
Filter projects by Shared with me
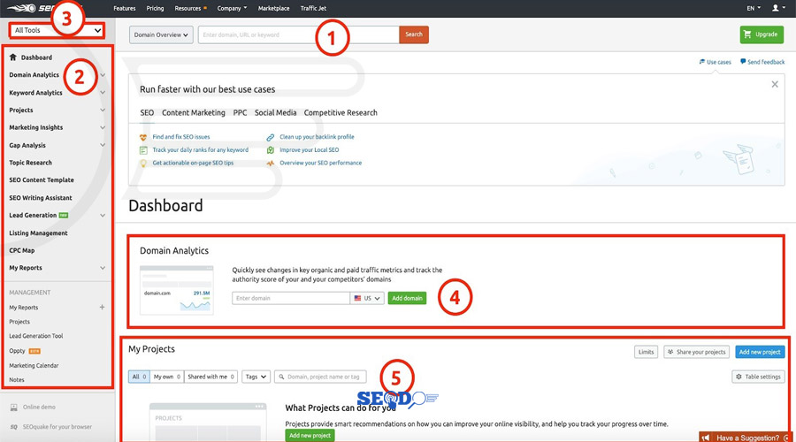click(x=211, y=377)
